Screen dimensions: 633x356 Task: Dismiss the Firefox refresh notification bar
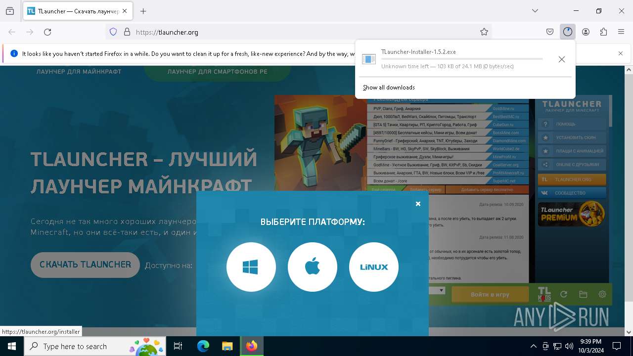tap(621, 53)
